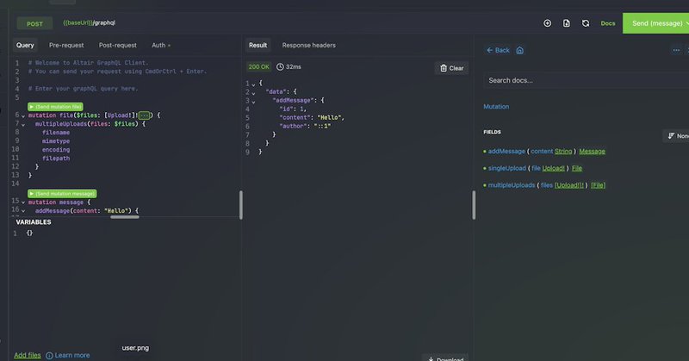Viewport: 689px width, 361px height.
Task: Click the plus-circle icon in the top toolbar
Action: [547, 23]
